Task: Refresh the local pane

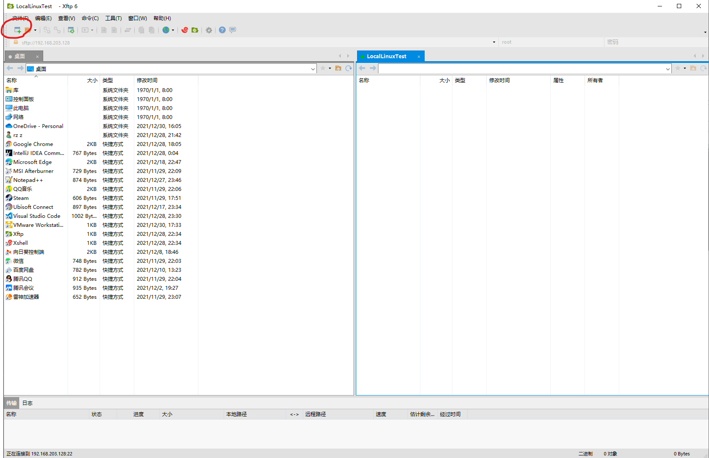Action: [x=349, y=68]
